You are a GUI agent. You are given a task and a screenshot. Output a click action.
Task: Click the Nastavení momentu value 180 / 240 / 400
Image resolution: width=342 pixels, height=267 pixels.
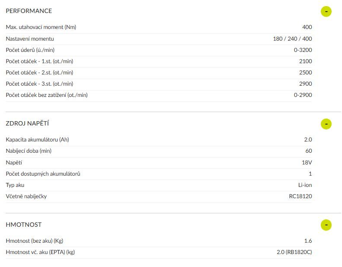pos(292,39)
